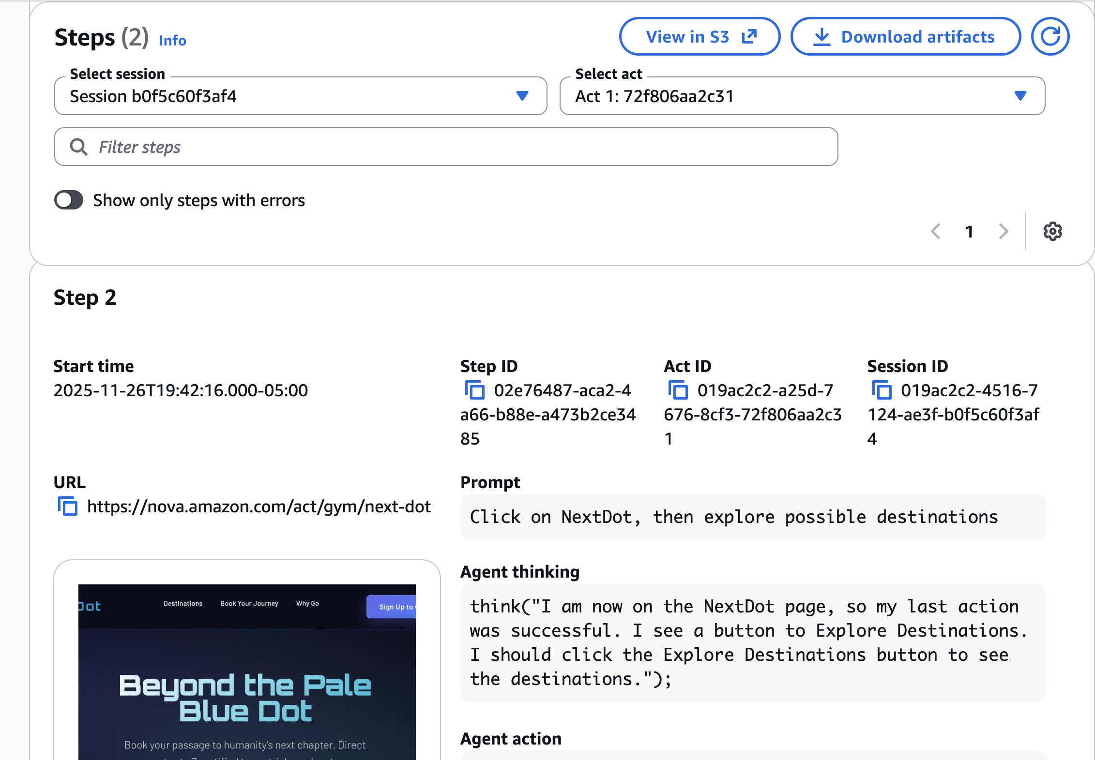Click Book Your Journey in screenshot nav

coord(249,604)
